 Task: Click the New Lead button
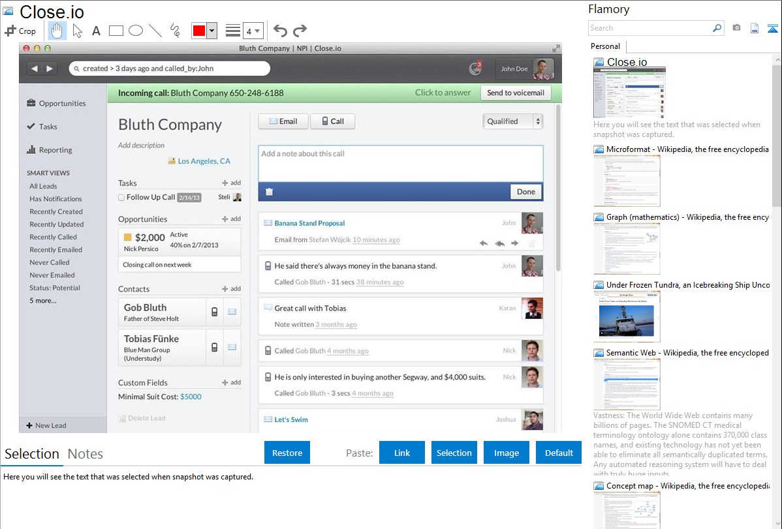point(46,425)
